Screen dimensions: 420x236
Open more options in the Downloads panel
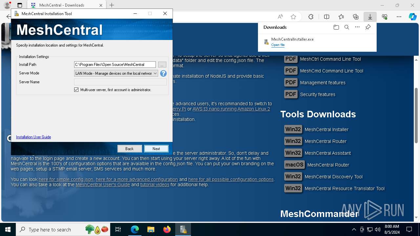click(x=357, y=27)
